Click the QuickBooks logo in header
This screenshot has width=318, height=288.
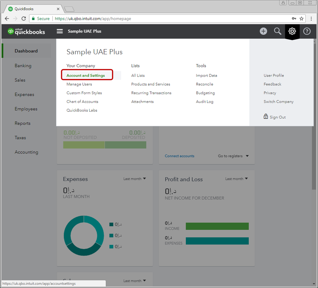(x=26, y=31)
